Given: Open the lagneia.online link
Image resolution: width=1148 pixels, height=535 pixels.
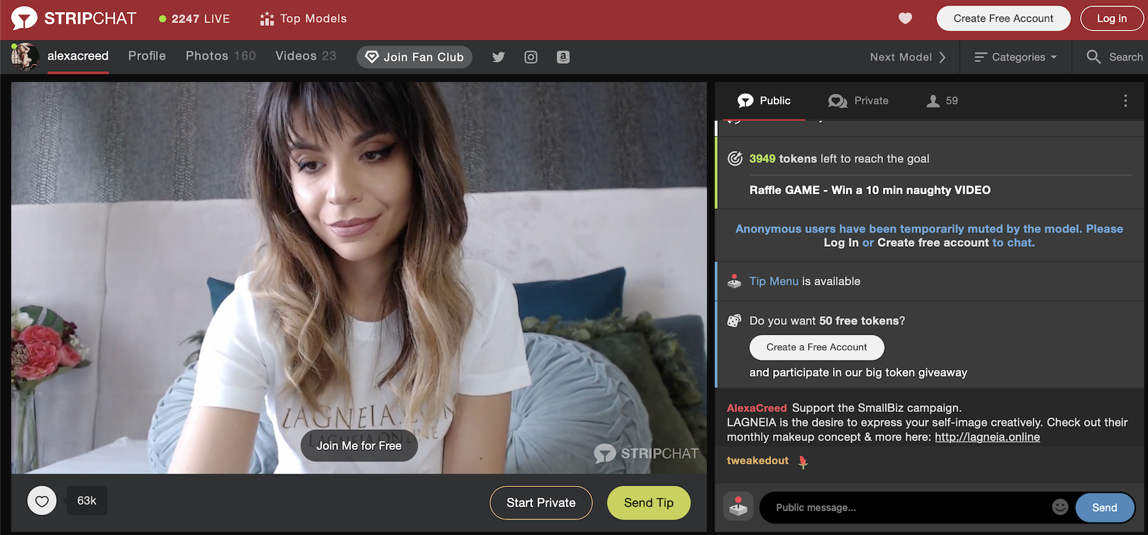Looking at the screenshot, I should 987,437.
